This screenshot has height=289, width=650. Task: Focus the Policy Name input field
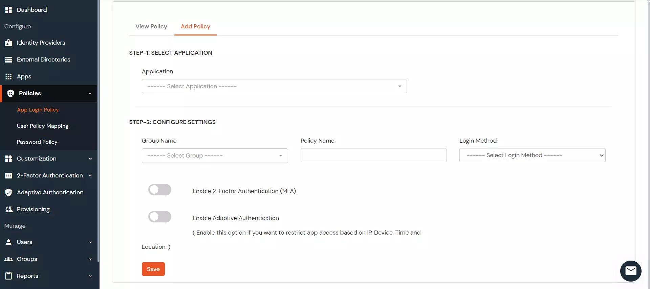pos(373,155)
